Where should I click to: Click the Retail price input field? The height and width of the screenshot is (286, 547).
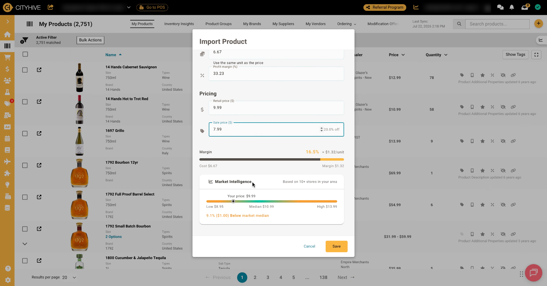tap(276, 108)
